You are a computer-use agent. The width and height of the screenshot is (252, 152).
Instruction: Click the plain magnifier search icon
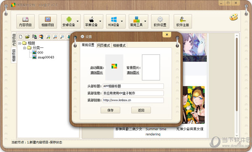coord(62,37)
